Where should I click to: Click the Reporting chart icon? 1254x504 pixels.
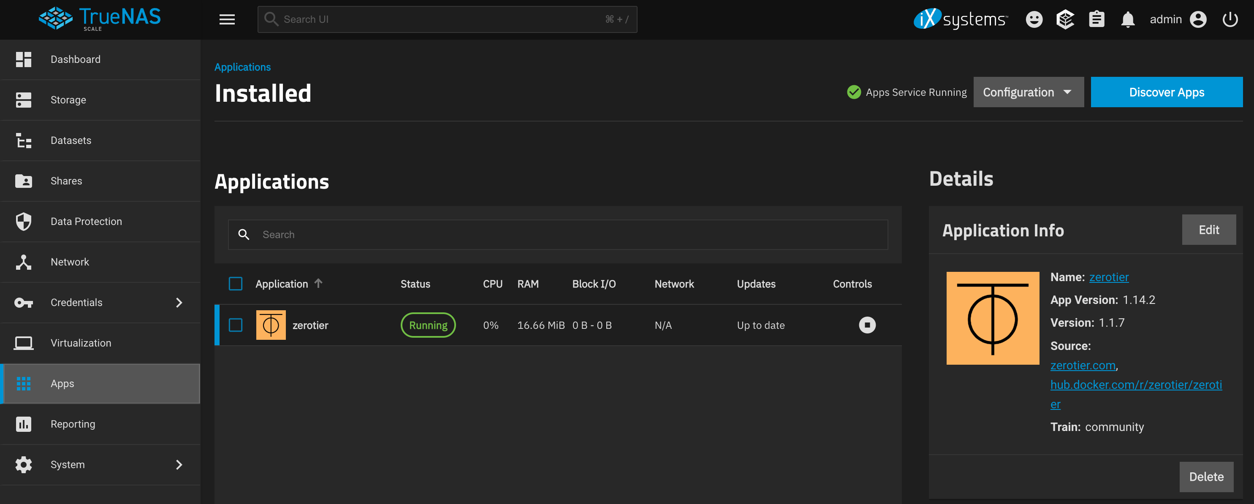[23, 424]
